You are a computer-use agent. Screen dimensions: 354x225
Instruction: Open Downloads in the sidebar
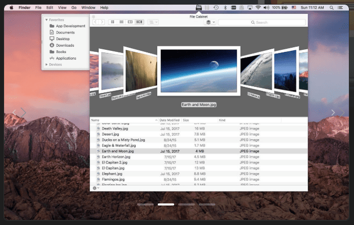(x=62, y=45)
